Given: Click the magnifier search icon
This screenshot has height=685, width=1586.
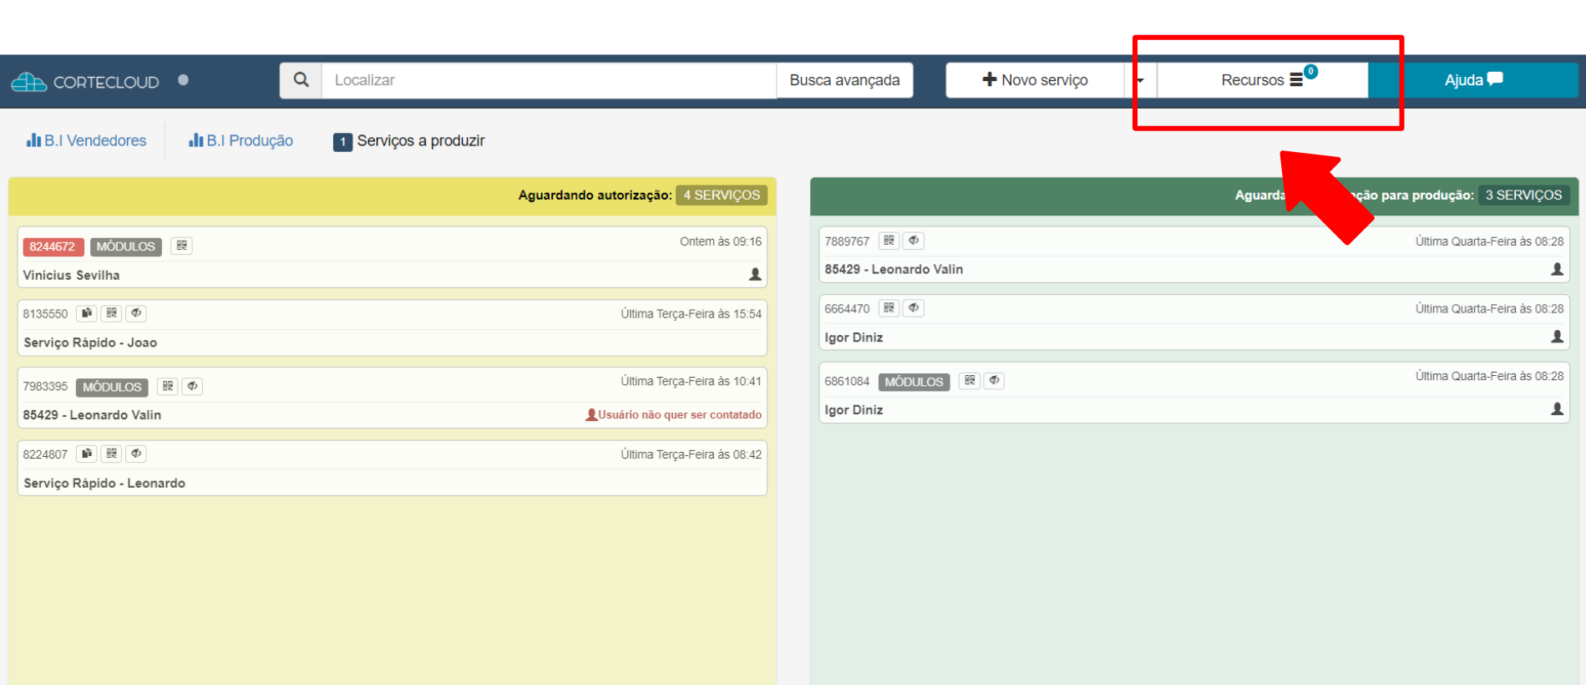Looking at the screenshot, I should coord(301,80).
